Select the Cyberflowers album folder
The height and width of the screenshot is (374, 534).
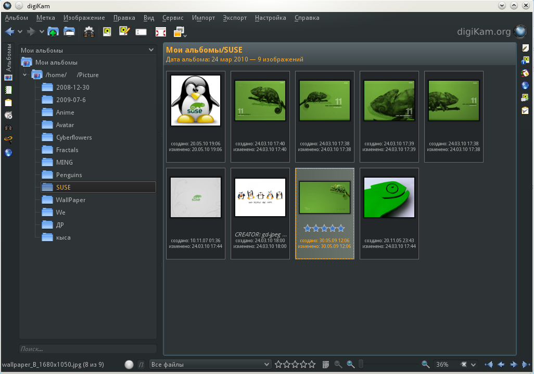tap(74, 138)
